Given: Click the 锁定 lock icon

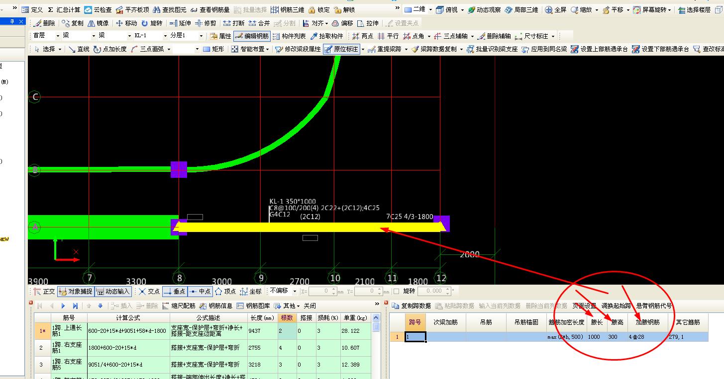Looking at the screenshot, I should pos(319,9).
